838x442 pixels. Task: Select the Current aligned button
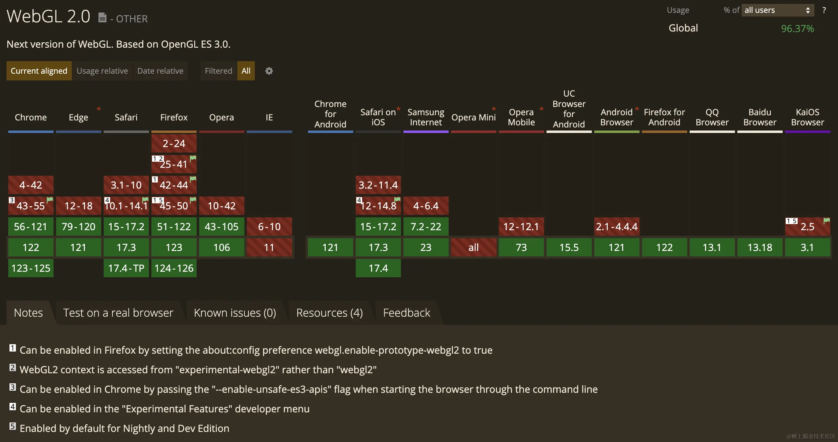pos(39,71)
